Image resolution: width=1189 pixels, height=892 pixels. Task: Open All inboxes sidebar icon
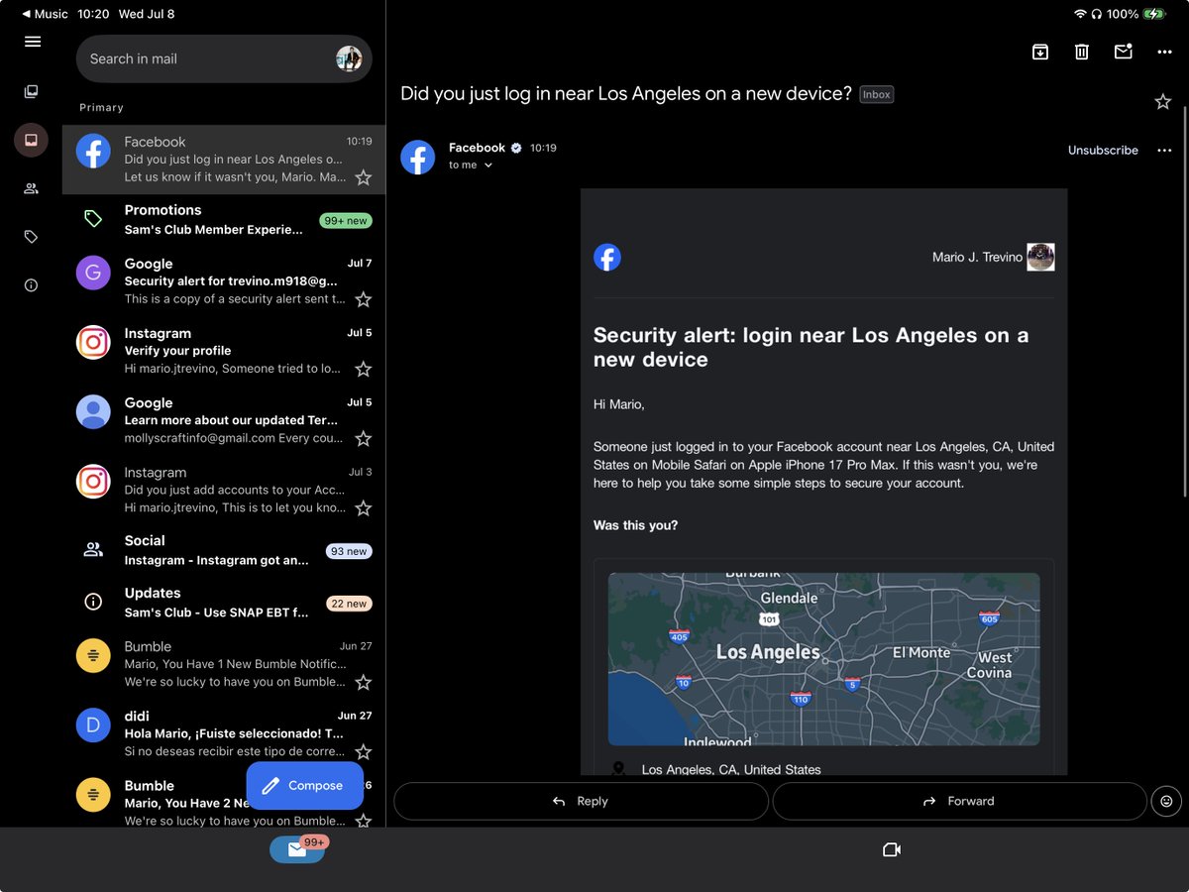[32, 91]
